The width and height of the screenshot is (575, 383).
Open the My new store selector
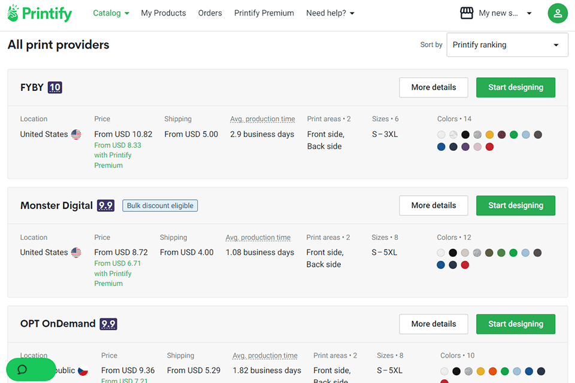click(504, 13)
